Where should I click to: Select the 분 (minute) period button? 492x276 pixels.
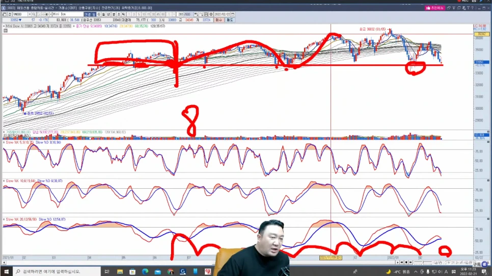tap(114, 14)
